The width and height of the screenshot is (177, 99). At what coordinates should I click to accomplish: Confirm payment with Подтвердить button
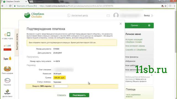pos(79,95)
